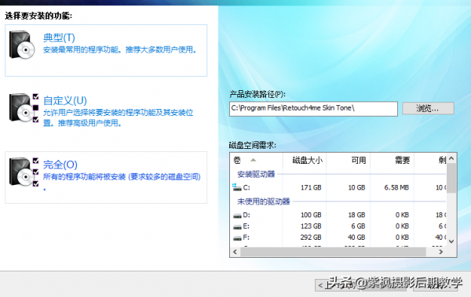Click the product install path field
This screenshot has height=297, width=471.
point(313,109)
